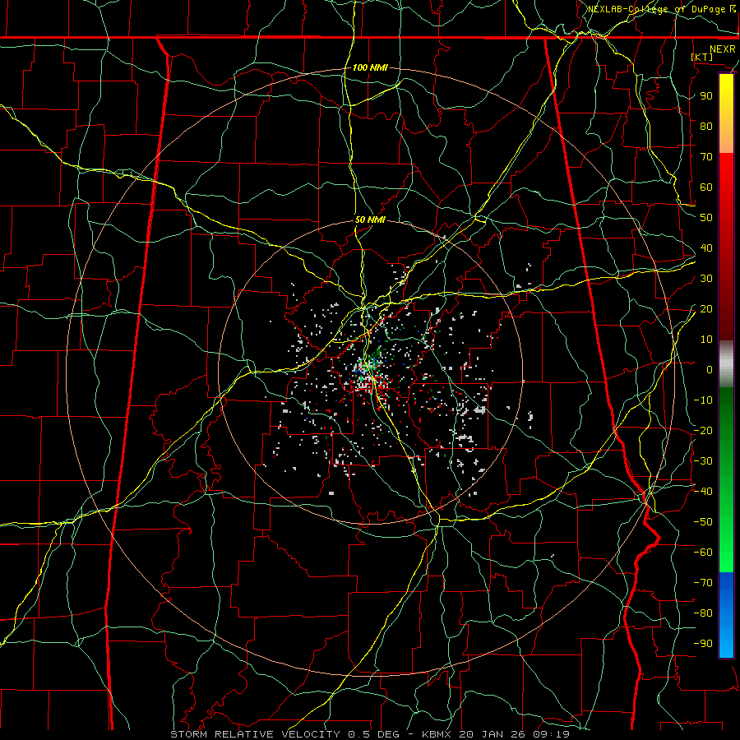Click the "-20" scale label
Image resolution: width=740 pixels, height=740 pixels.
(703, 430)
